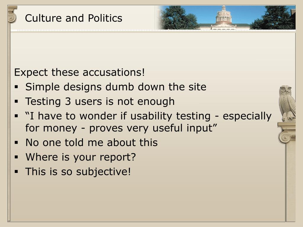Click 'This is so subjective!' text
Viewport: 303px width, 227px height.
pyautogui.click(x=78, y=172)
